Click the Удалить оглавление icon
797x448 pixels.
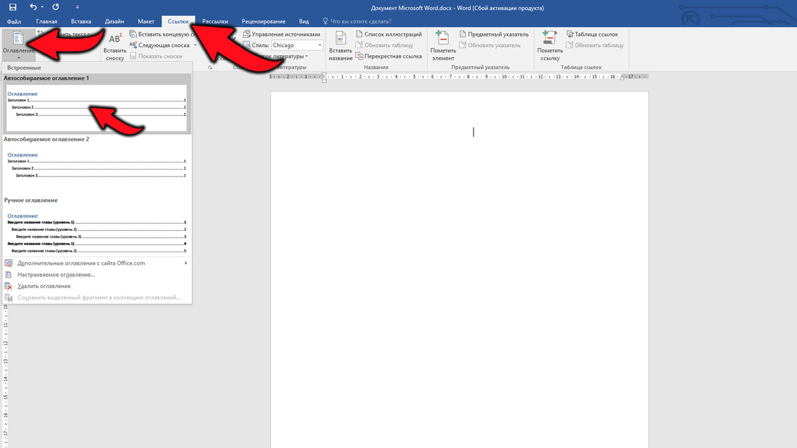9,286
